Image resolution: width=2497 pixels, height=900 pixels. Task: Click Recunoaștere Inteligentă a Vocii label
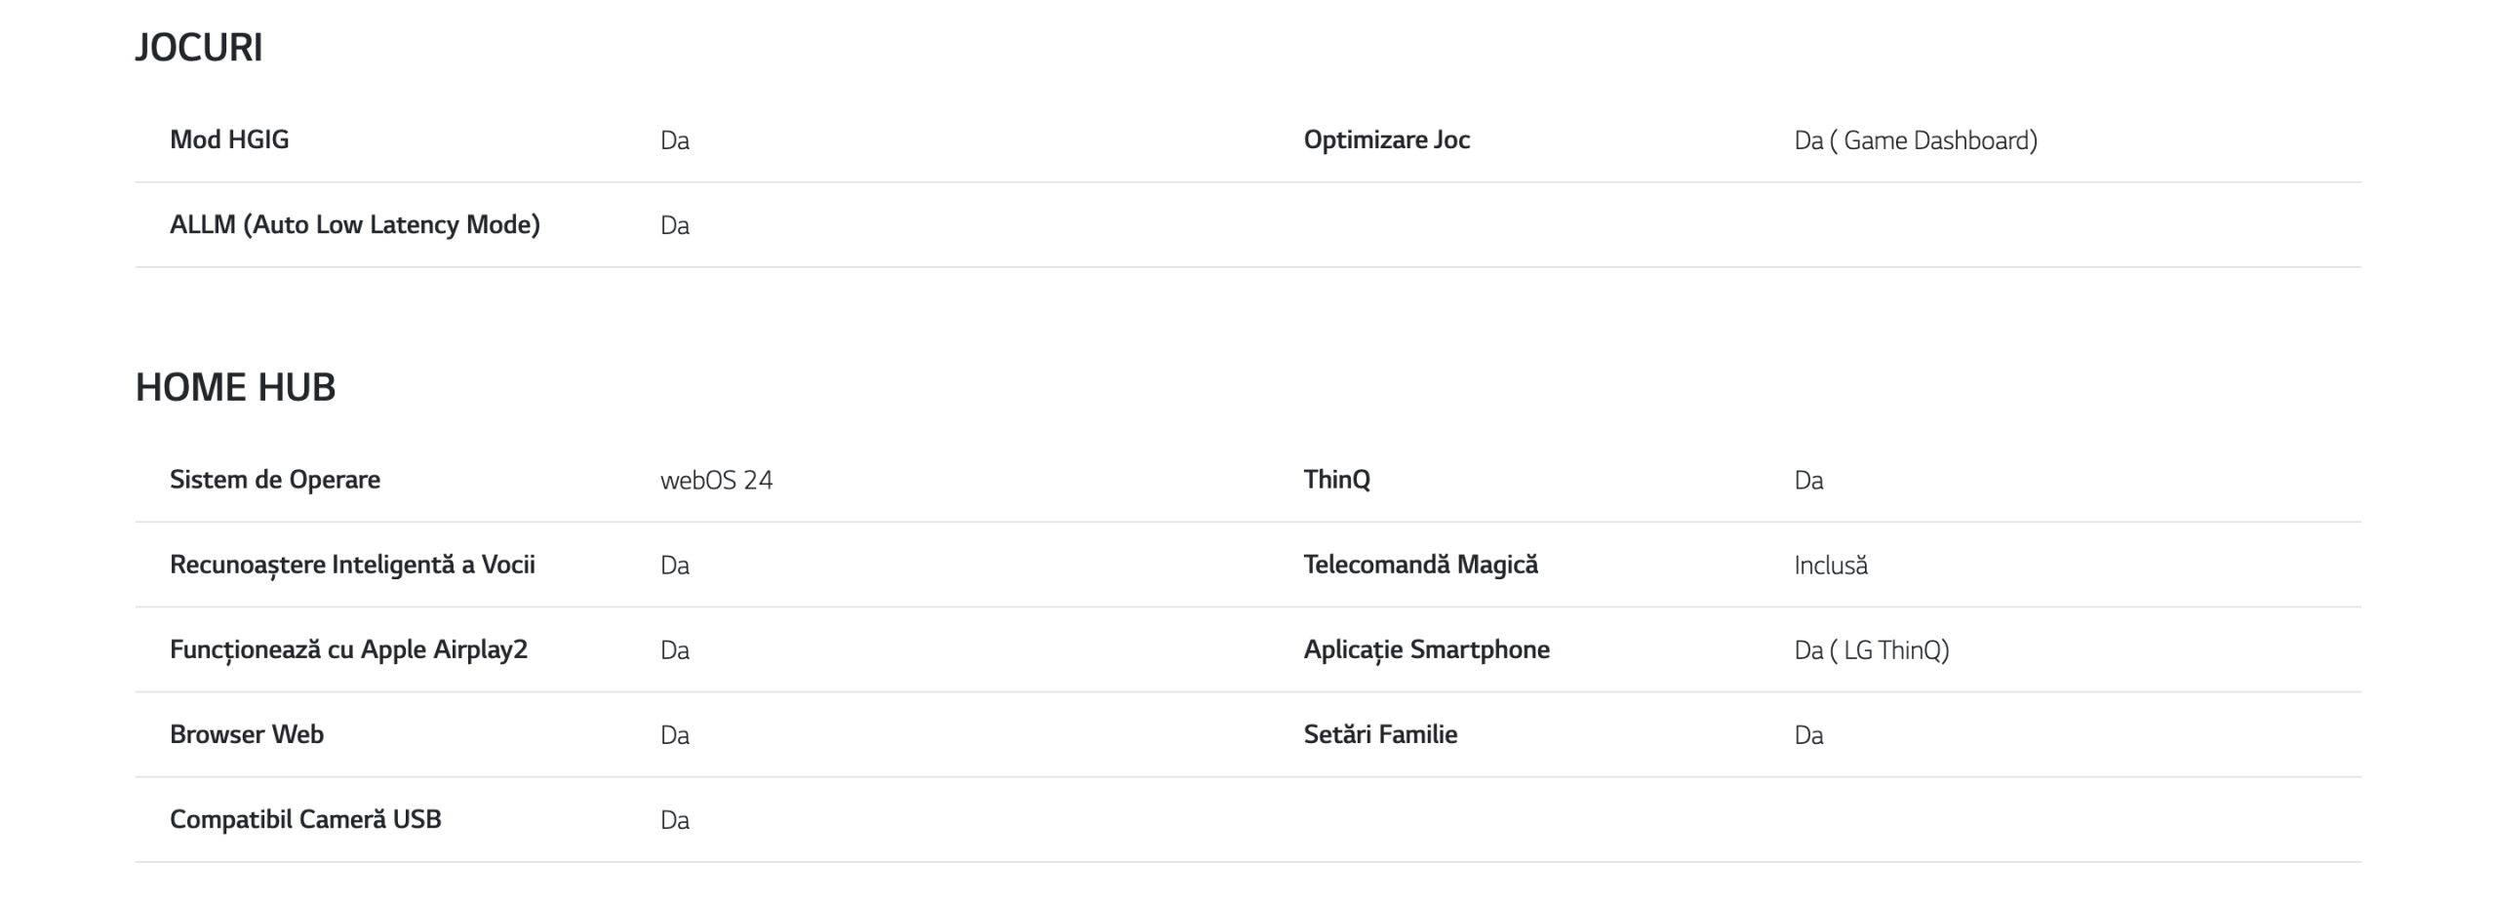(x=352, y=565)
